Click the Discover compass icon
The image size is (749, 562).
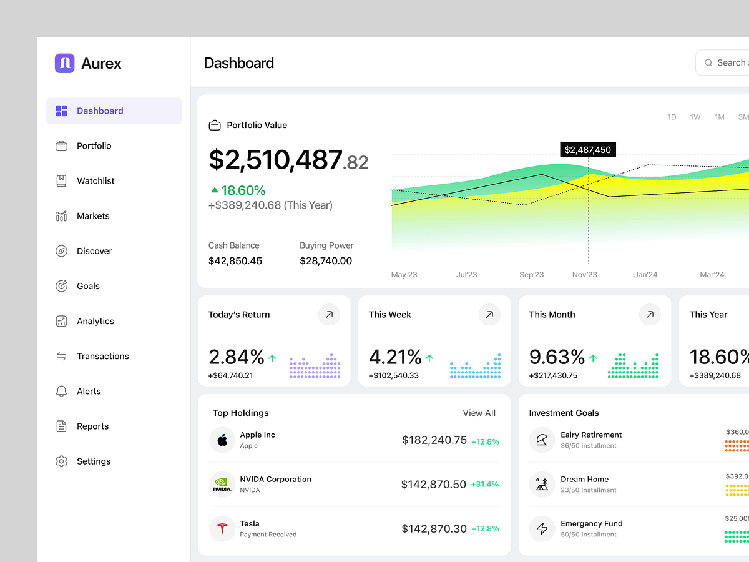point(61,251)
